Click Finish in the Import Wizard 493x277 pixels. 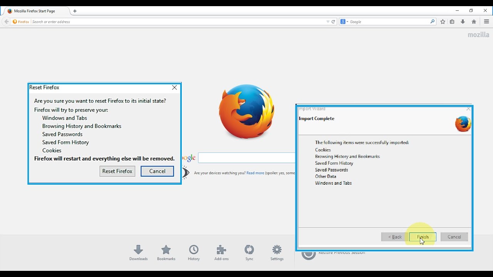coord(423,237)
